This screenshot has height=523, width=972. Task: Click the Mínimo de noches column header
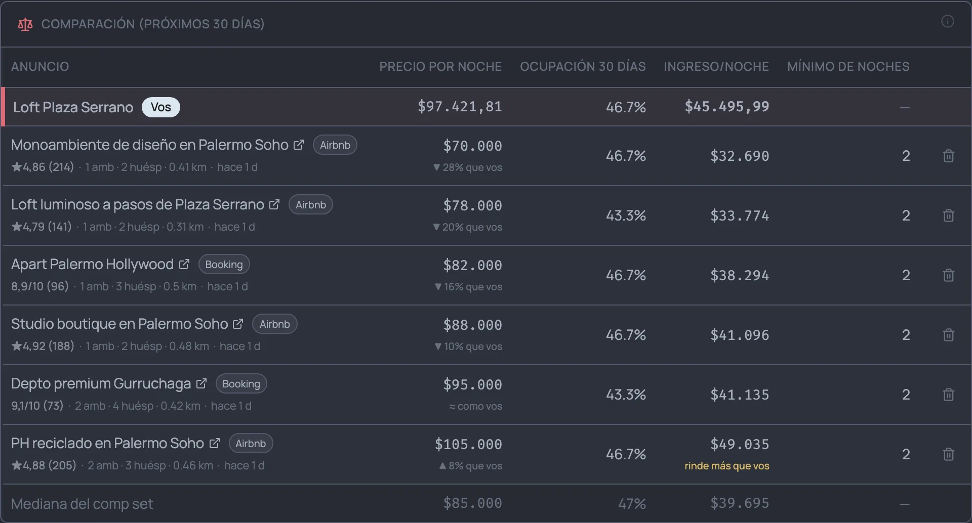848,67
